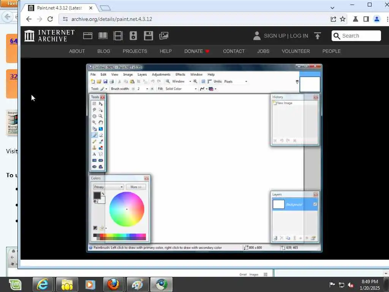The width and height of the screenshot is (389, 292).
Task: Open the Paint.NET File menu
Action: click(x=93, y=75)
